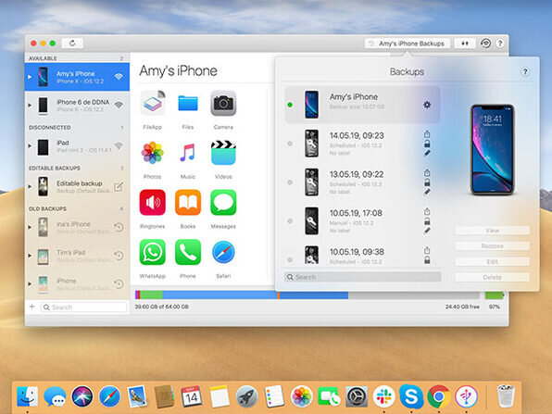Click the help icon in the Backups panel
552x414 pixels.
coord(525,72)
